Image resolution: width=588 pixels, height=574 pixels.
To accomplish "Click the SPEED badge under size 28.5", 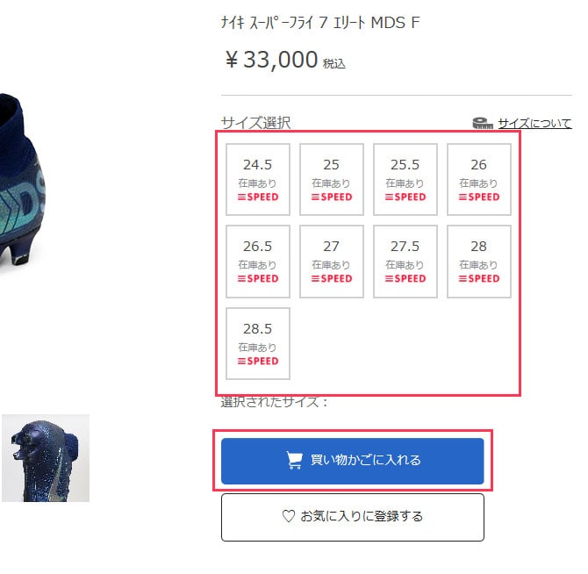I will click(x=258, y=361).
